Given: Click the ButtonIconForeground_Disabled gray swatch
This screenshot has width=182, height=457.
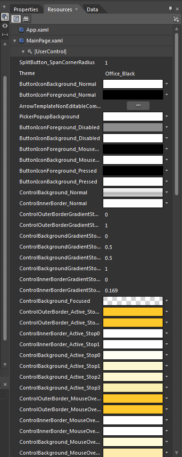Looking at the screenshot, I should (x=133, y=127).
